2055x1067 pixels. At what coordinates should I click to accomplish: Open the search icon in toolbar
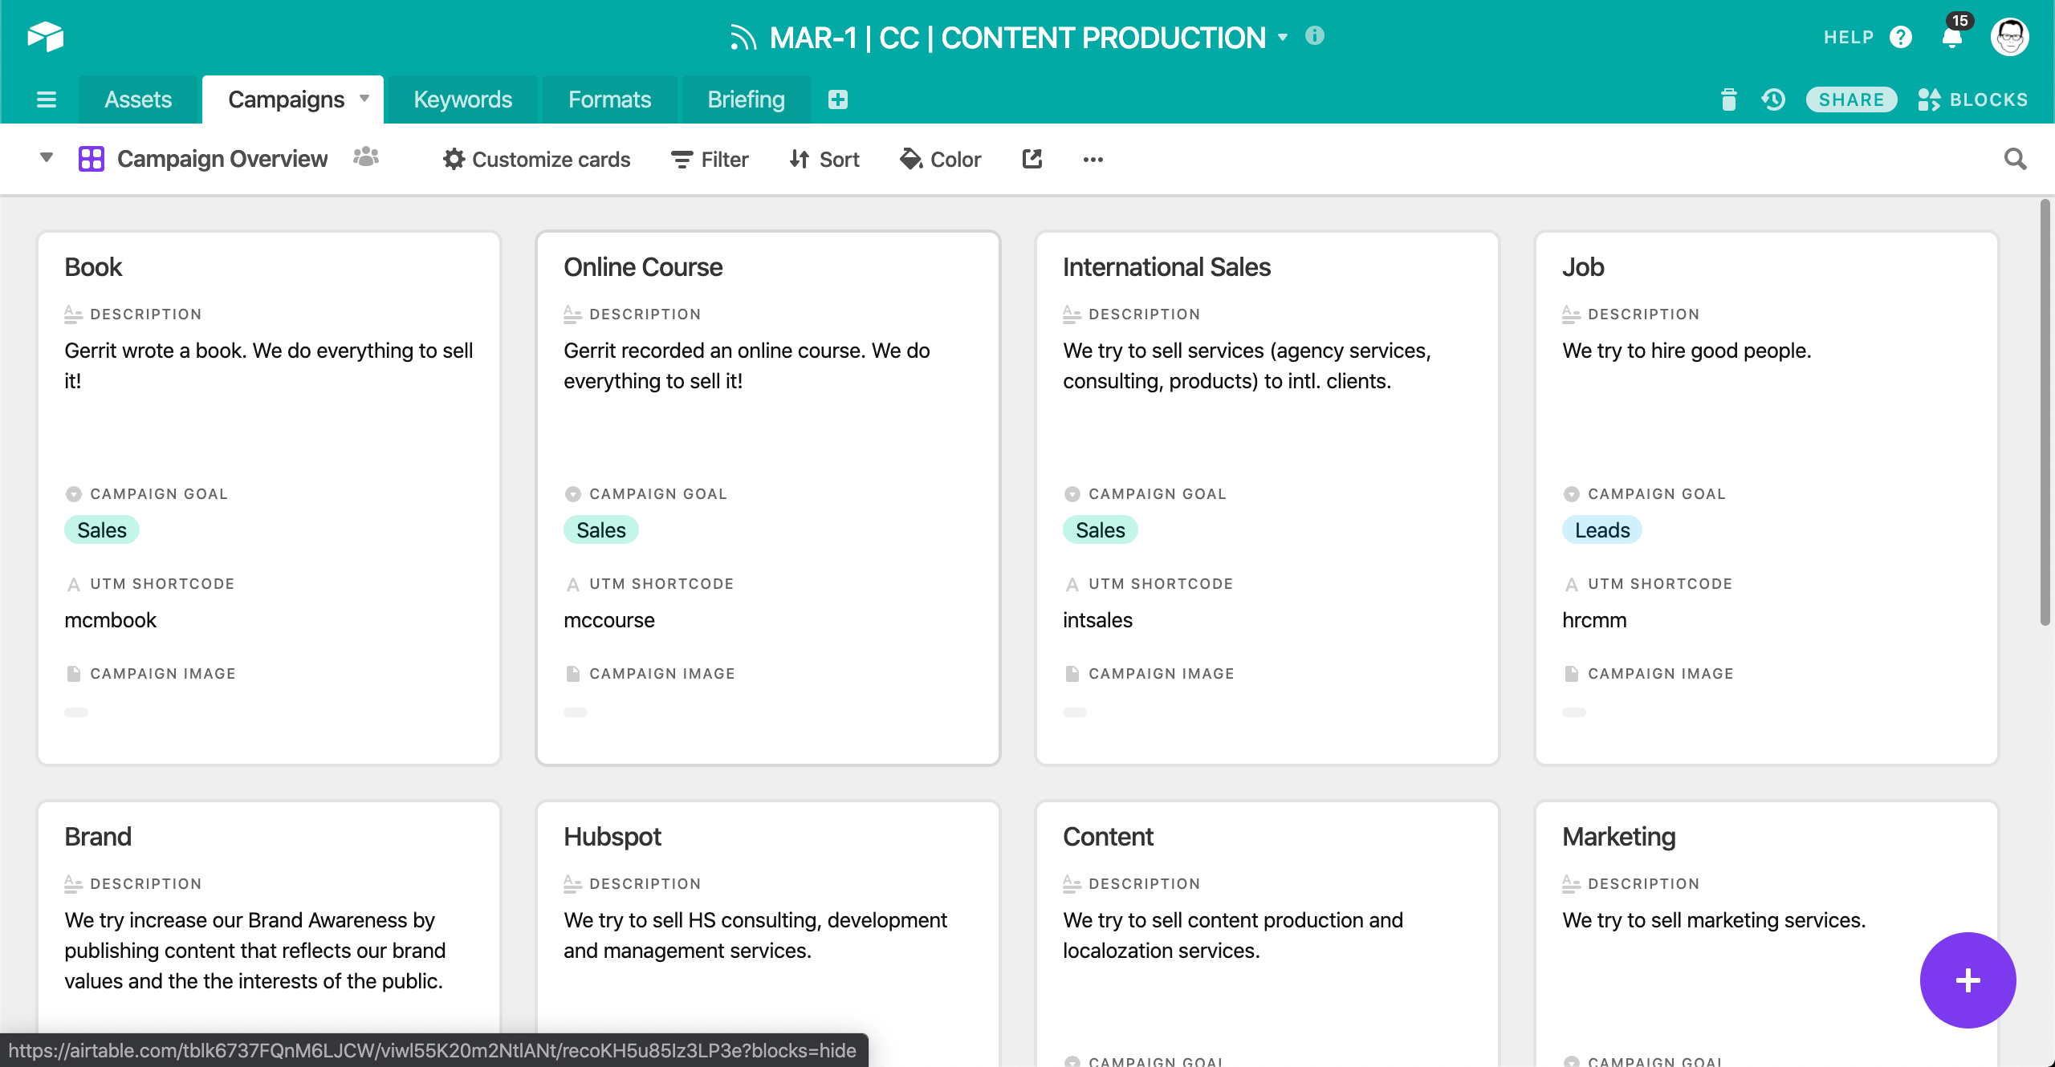pyautogui.click(x=2016, y=159)
